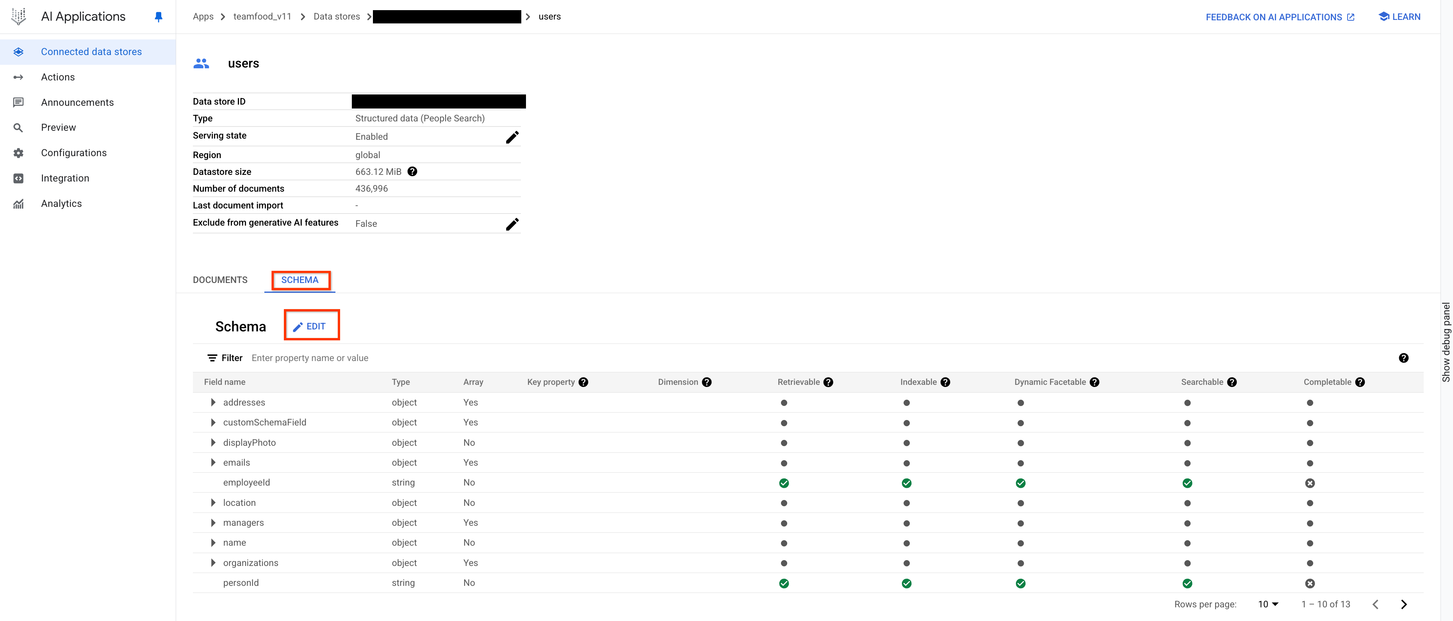Click the AI Applications logo icon
The width and height of the screenshot is (1453, 621).
point(19,16)
